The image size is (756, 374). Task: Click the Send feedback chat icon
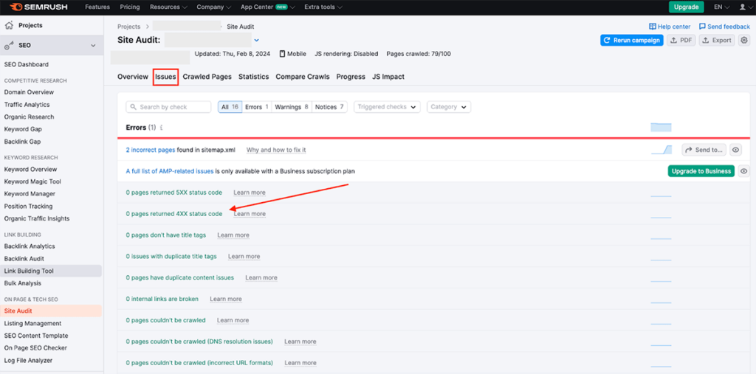702,27
